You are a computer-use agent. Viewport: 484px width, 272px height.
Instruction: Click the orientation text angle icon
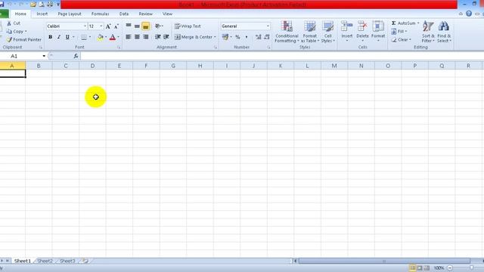coord(158,26)
